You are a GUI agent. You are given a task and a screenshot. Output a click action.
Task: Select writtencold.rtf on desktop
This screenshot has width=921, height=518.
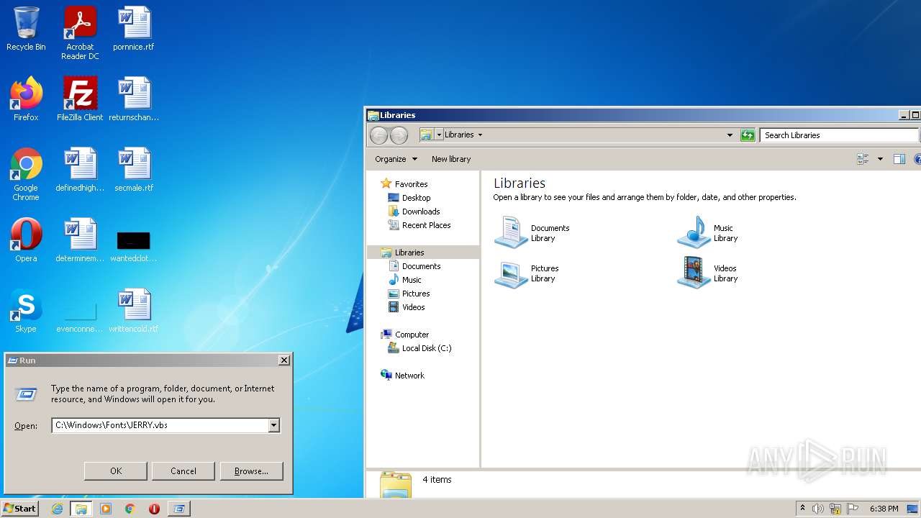coord(134,311)
